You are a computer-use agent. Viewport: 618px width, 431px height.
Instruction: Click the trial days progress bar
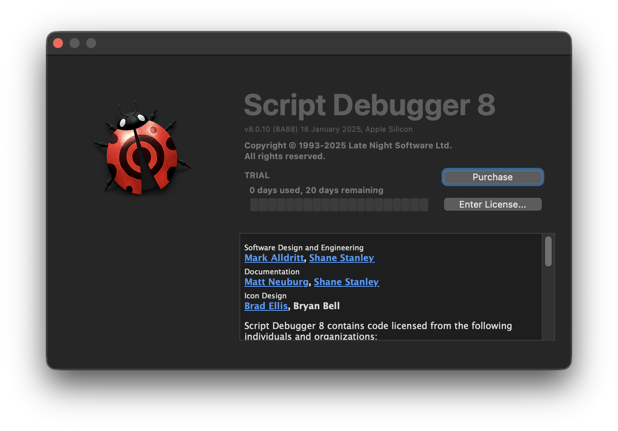tap(339, 205)
